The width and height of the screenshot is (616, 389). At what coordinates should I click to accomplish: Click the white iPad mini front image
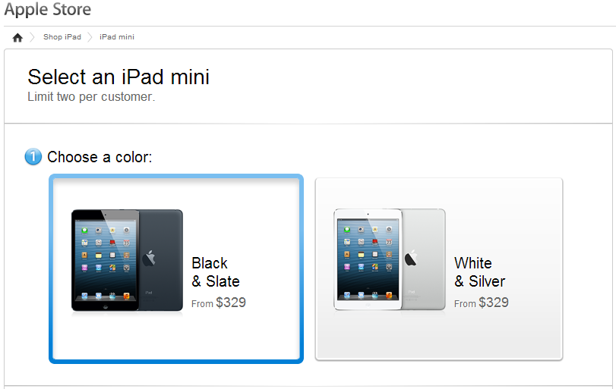tap(368, 259)
